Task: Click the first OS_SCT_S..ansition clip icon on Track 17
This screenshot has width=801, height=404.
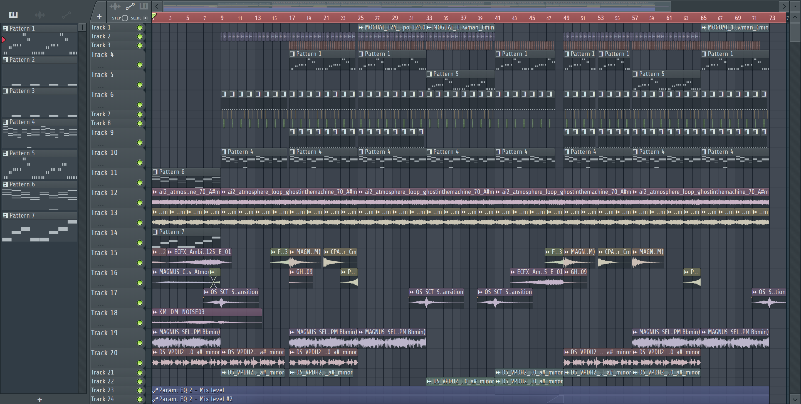Action: [206, 292]
